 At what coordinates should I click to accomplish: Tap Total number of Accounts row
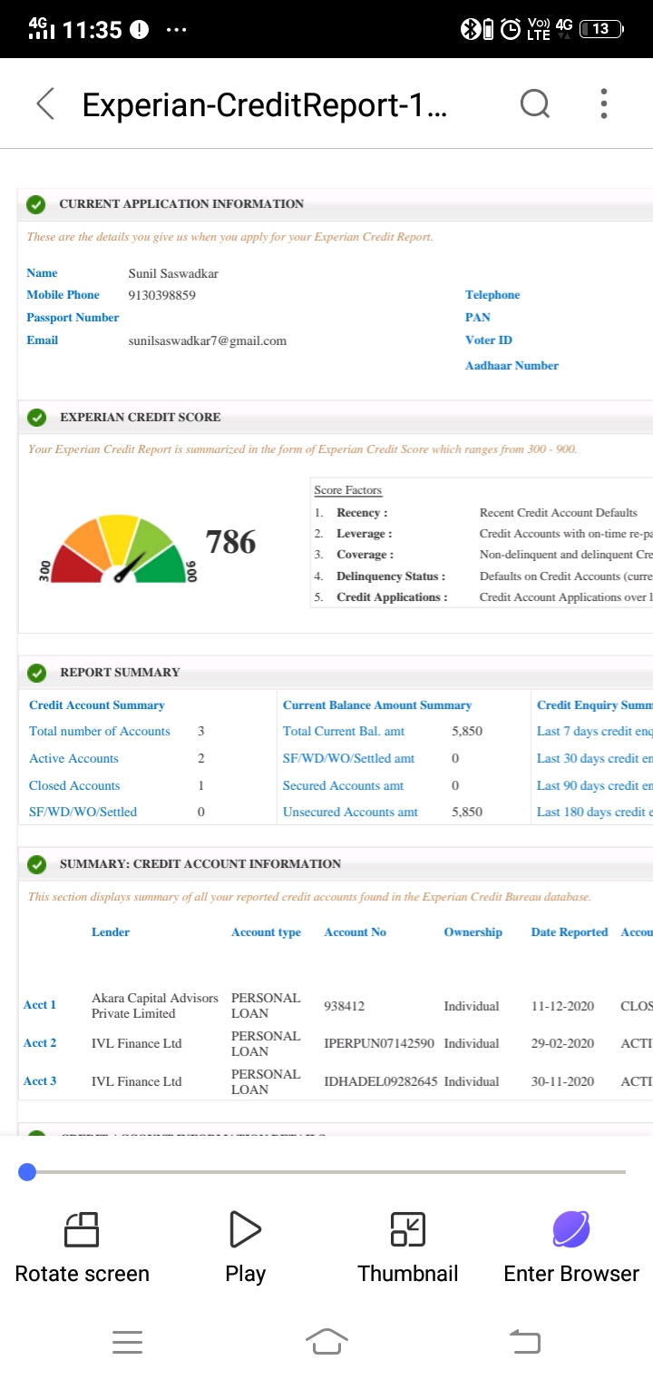click(x=116, y=731)
